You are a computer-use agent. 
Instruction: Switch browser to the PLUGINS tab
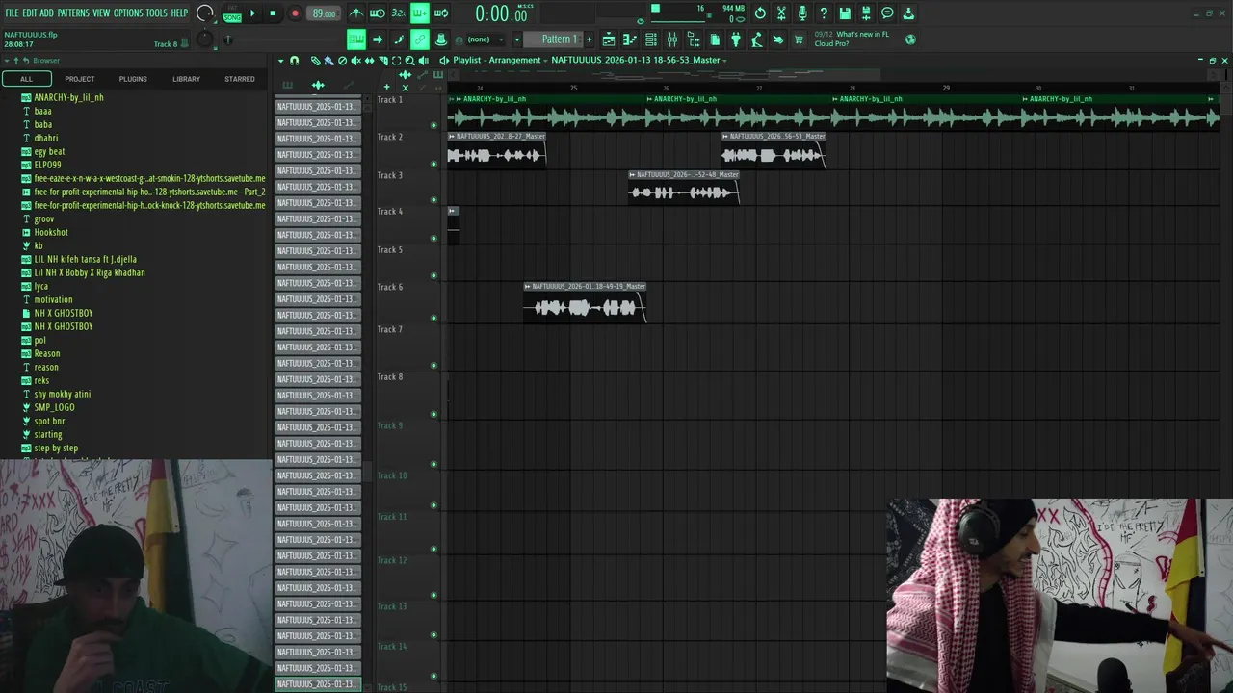click(133, 79)
